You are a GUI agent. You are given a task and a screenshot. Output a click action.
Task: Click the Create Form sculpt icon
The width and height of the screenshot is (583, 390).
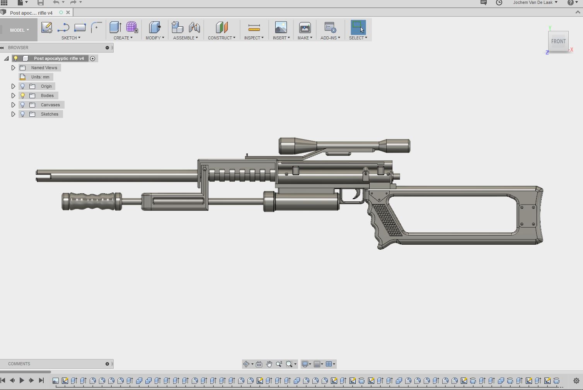click(132, 27)
